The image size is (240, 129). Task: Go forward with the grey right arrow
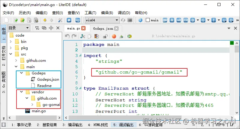[52, 20]
